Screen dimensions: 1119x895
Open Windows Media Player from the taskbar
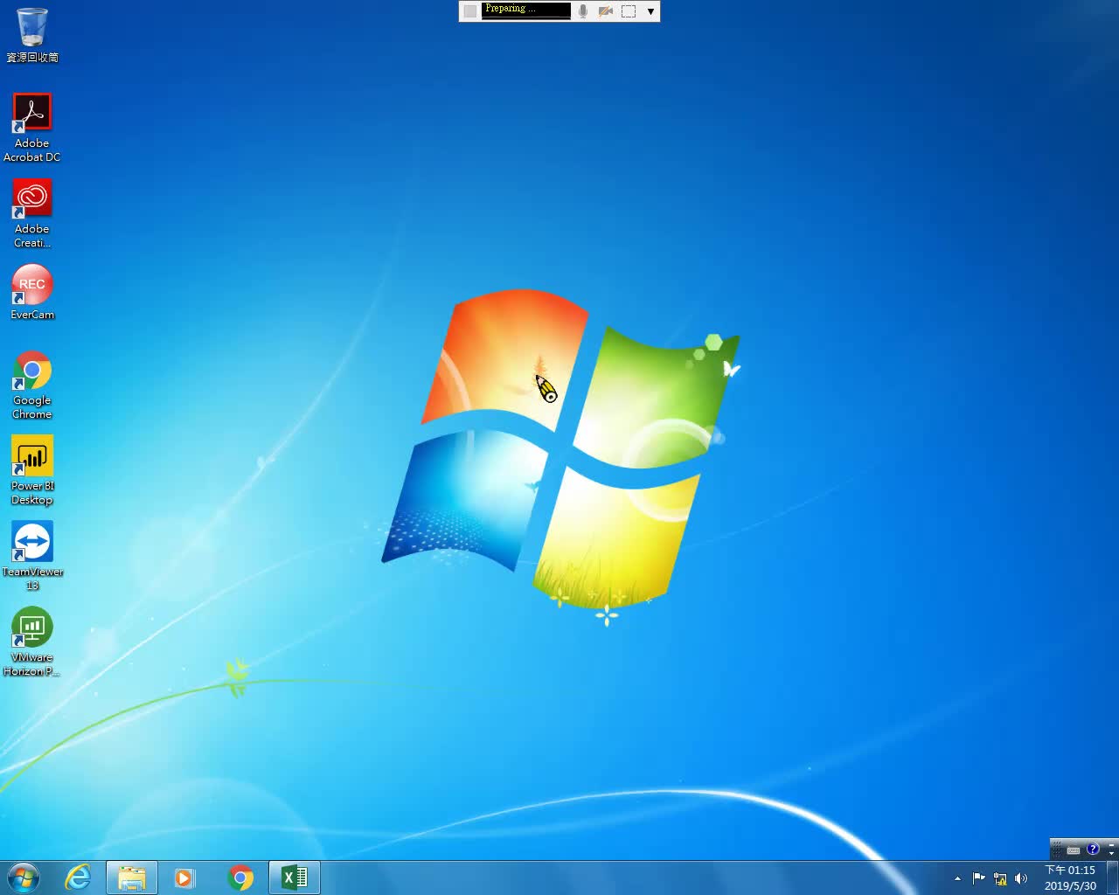[x=184, y=878]
